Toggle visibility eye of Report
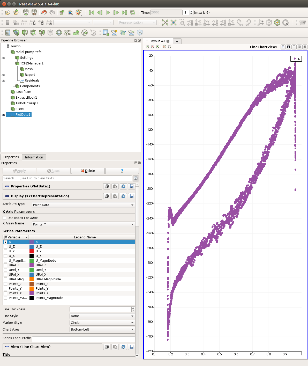 tap(3, 75)
